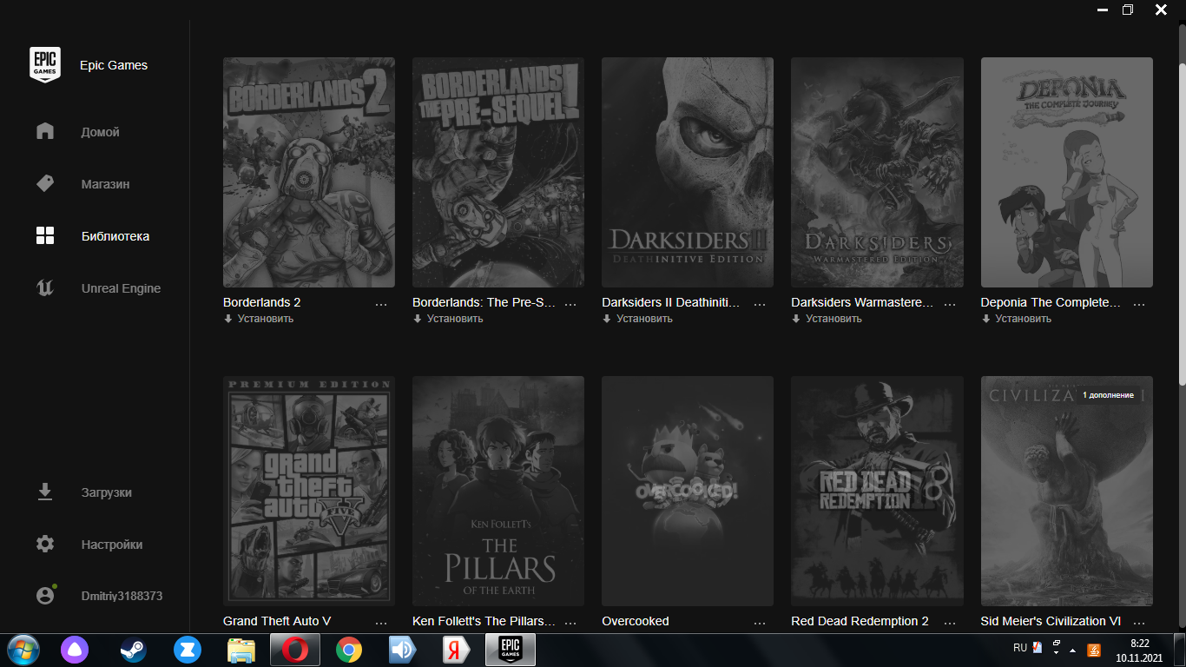Click the tag icon beside Магазин

(x=45, y=183)
